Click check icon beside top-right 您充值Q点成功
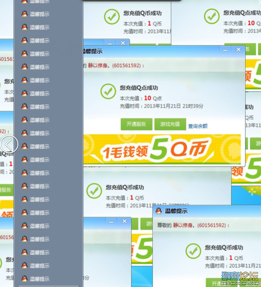This screenshot has width=261, height=287. [x=211, y=17]
